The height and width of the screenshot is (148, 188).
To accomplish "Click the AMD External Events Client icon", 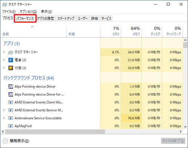I will point(11,103).
